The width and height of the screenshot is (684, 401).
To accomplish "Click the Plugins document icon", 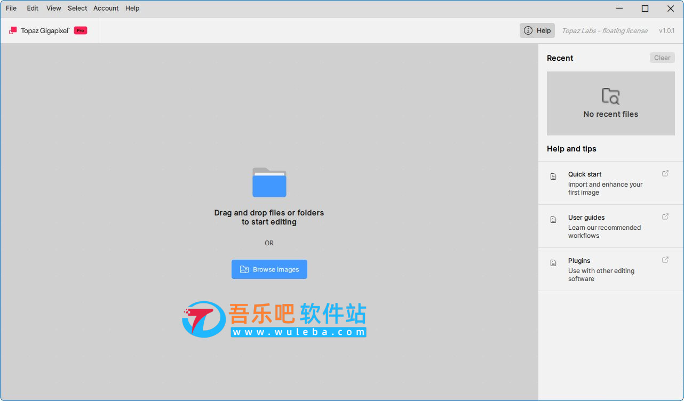I will click(553, 263).
